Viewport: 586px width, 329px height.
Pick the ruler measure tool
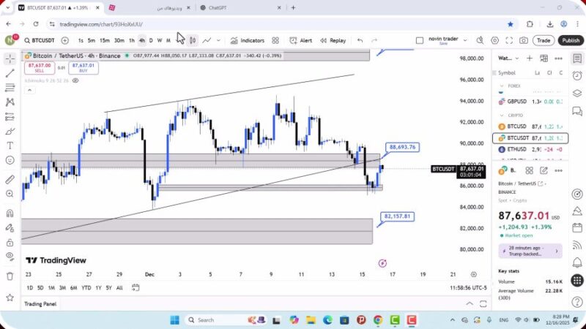10,179
